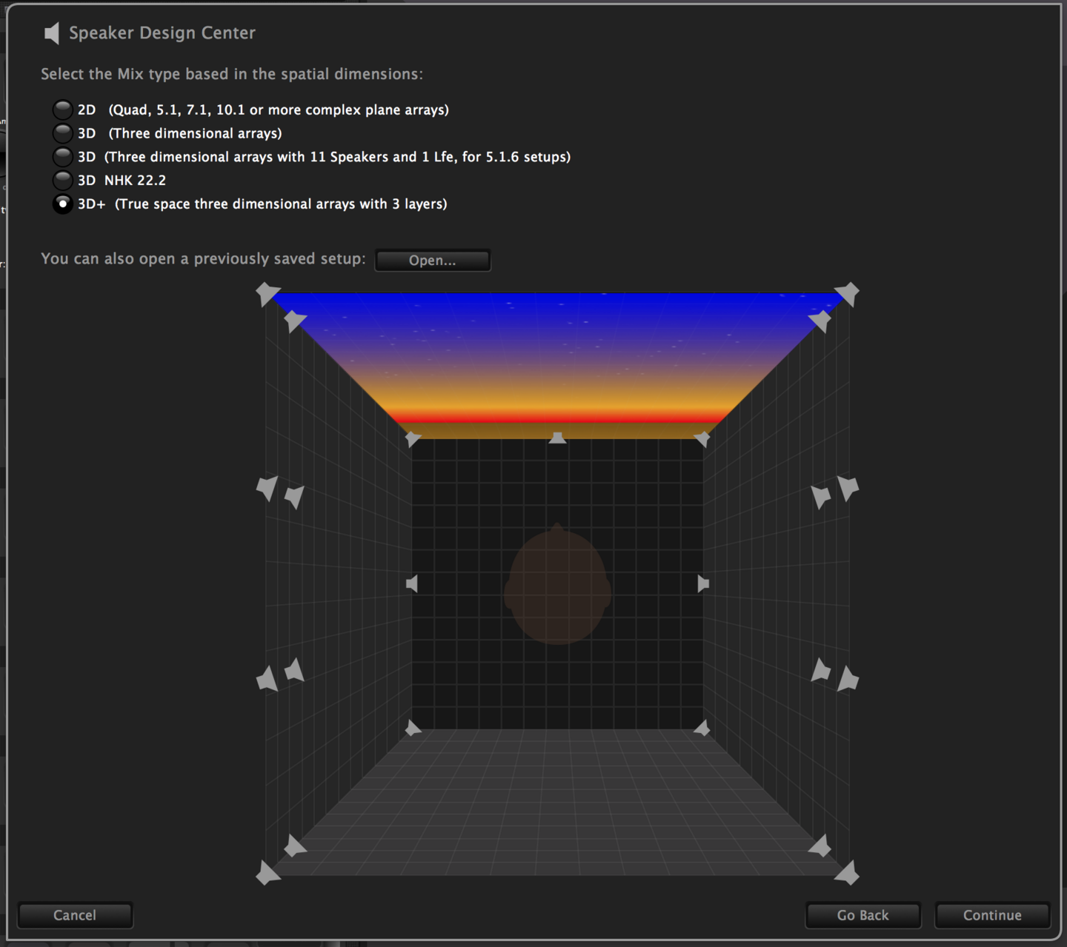The image size is (1067, 947).
Task: Click the top-left outermost corner speaker
Action: [267, 294]
